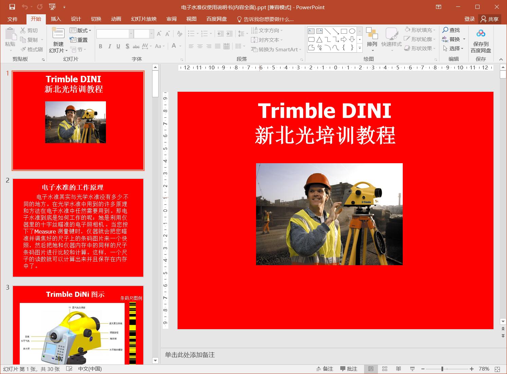
Task: Convert text to SmartArt 转换为 SmartArt
Action: (276, 49)
